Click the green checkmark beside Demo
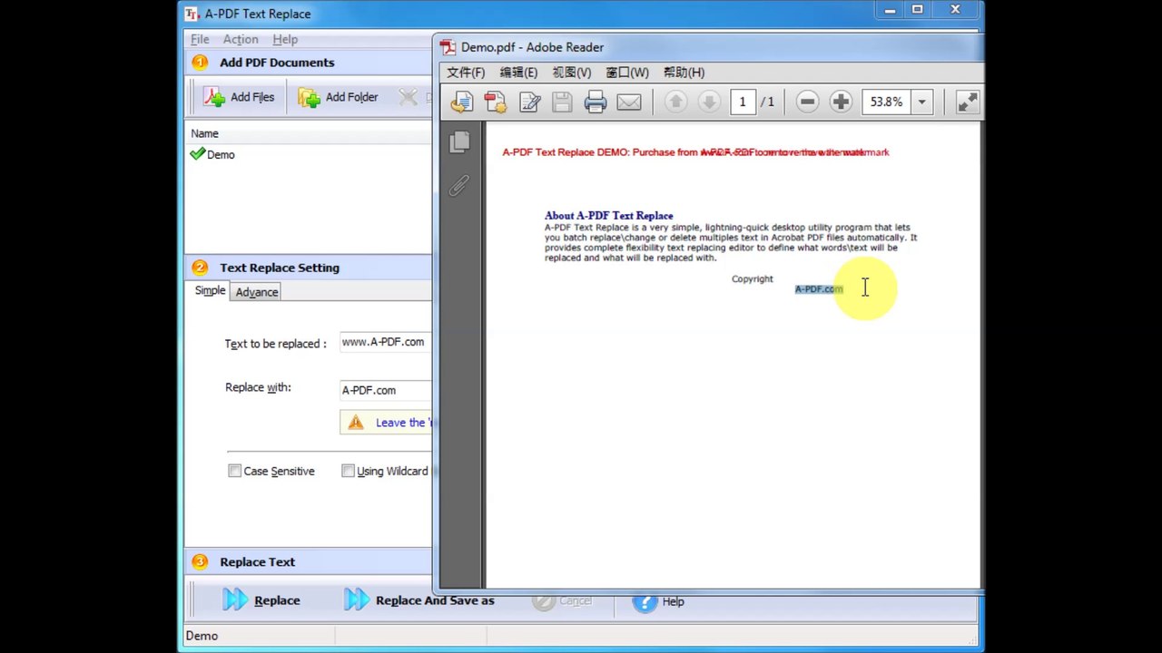 click(x=197, y=154)
